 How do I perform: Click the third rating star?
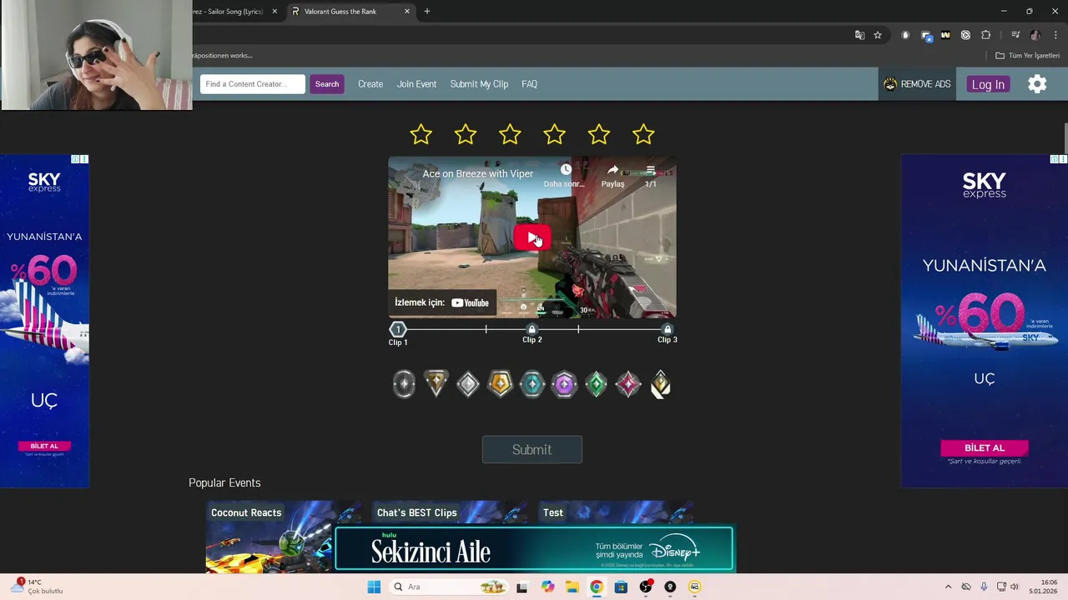[510, 134]
